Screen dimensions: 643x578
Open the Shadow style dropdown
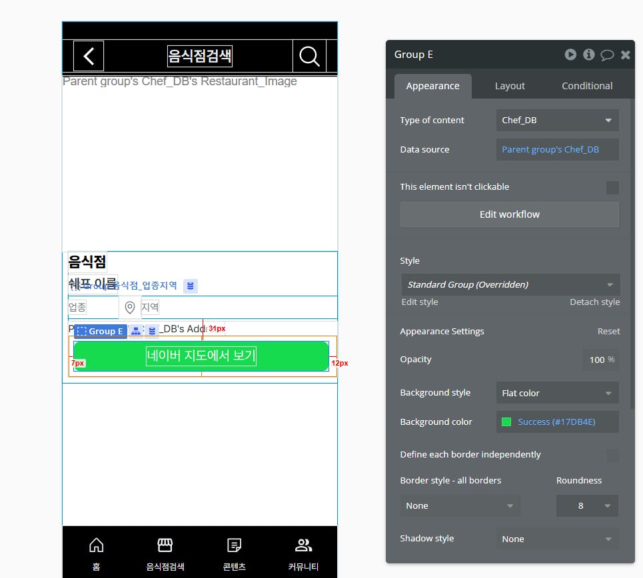pyautogui.click(x=557, y=539)
